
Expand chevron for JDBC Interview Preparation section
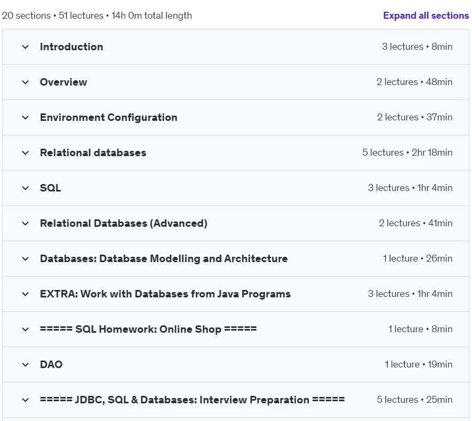tap(26, 400)
